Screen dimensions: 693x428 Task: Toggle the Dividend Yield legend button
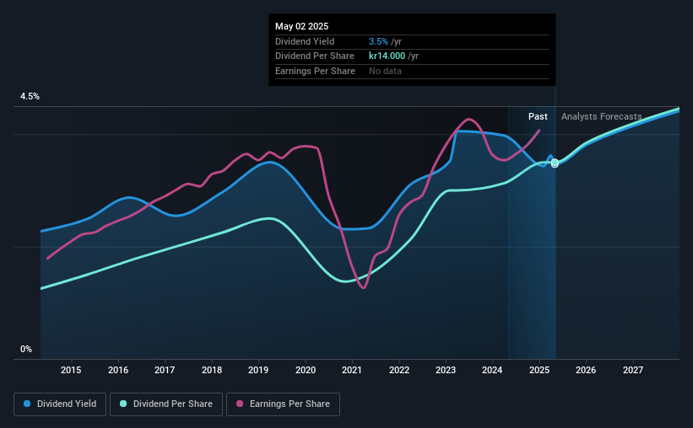[x=60, y=404]
